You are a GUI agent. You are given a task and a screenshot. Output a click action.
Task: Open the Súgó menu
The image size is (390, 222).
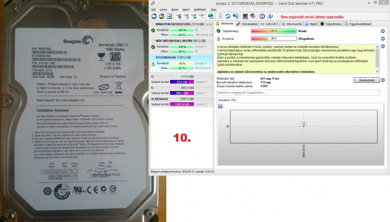(213, 10)
